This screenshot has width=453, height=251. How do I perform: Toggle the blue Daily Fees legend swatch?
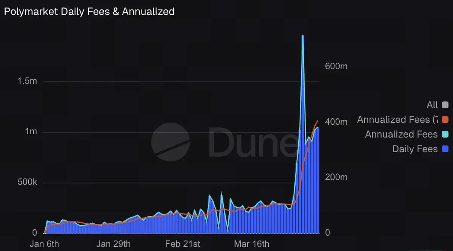pyautogui.click(x=445, y=149)
